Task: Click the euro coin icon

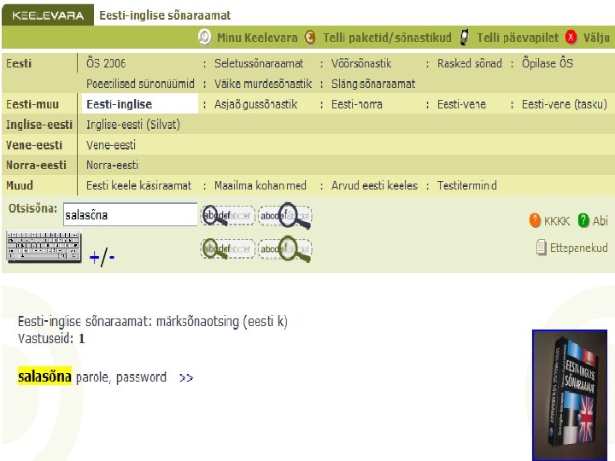Action: pyautogui.click(x=310, y=38)
